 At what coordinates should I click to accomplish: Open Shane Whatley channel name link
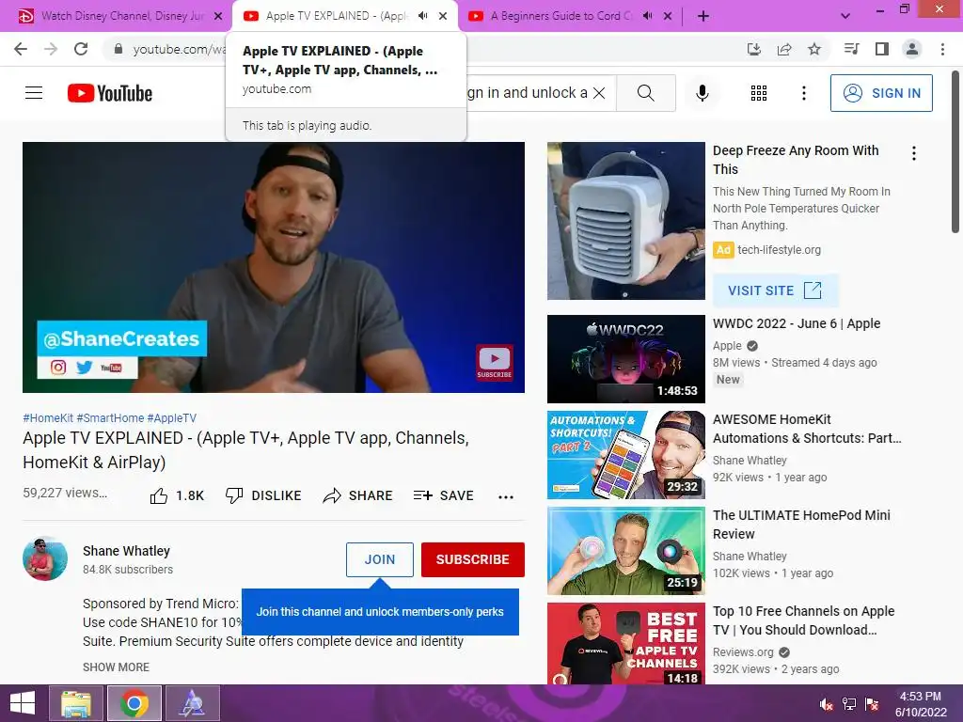click(x=126, y=551)
